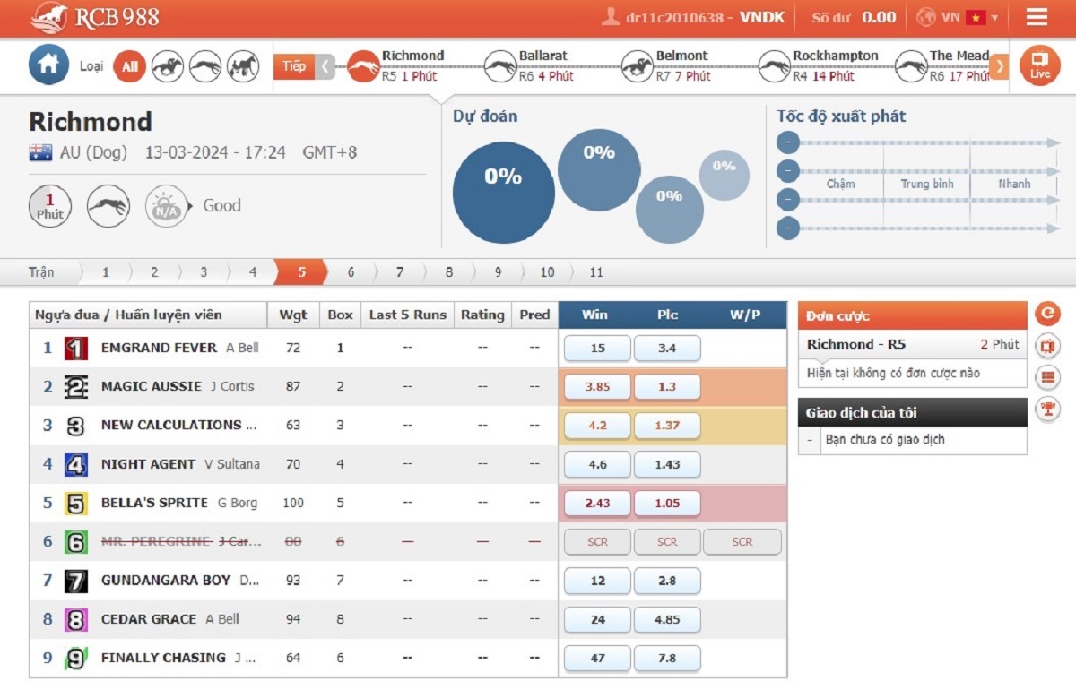Click the largest dark prediction bubble
This screenshot has width=1076, height=698.
[x=503, y=193]
